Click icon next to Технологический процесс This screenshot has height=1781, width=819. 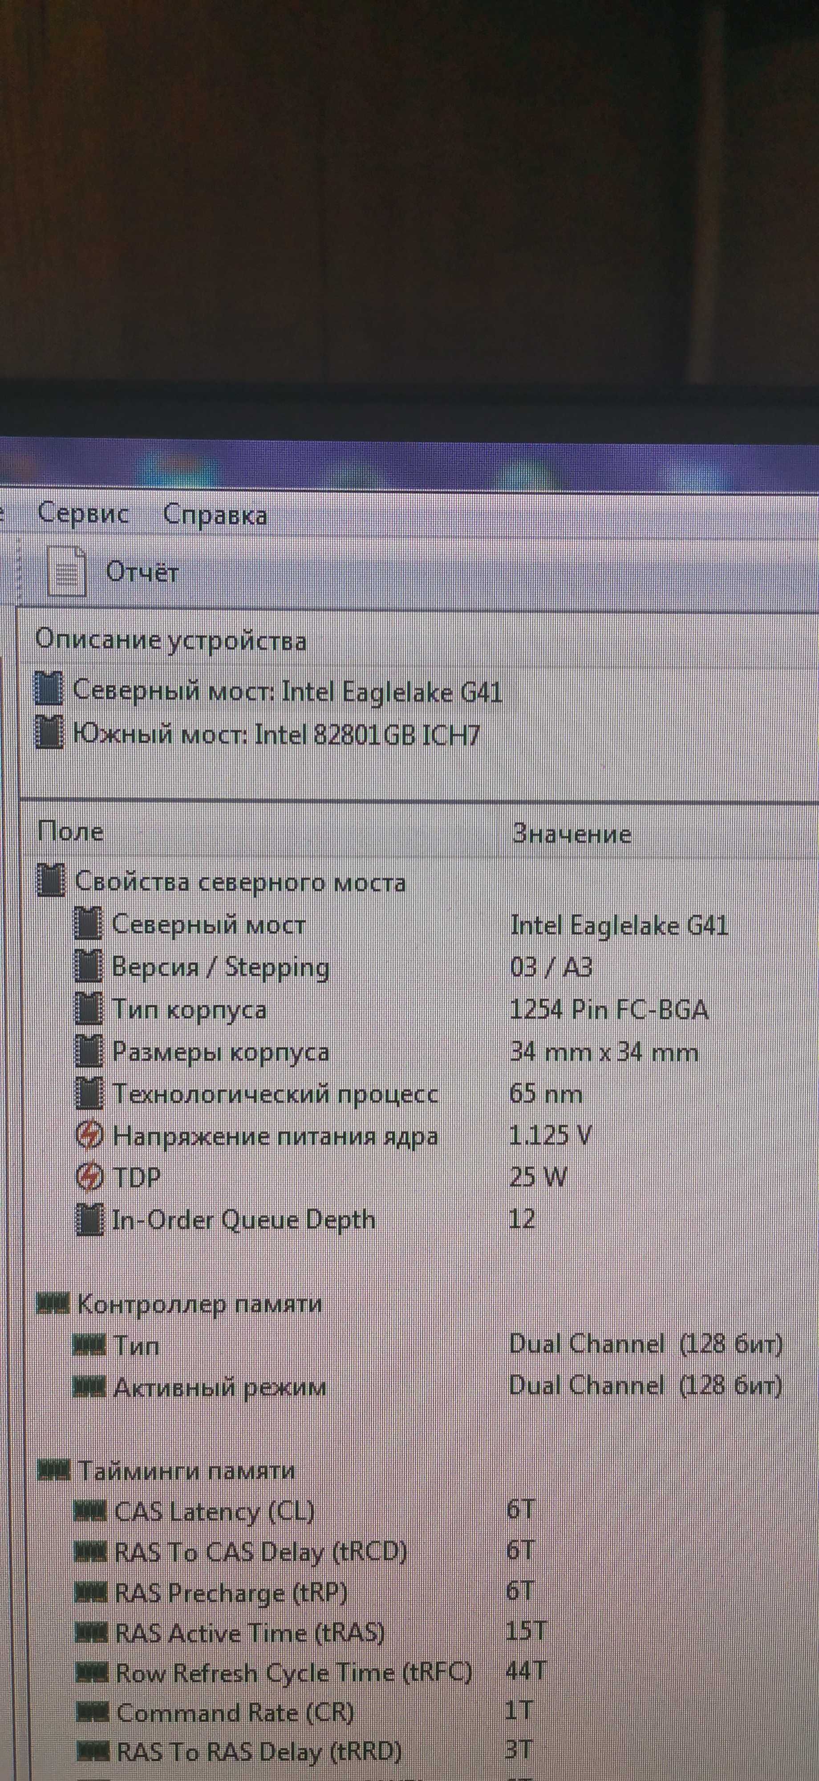coord(89,1093)
